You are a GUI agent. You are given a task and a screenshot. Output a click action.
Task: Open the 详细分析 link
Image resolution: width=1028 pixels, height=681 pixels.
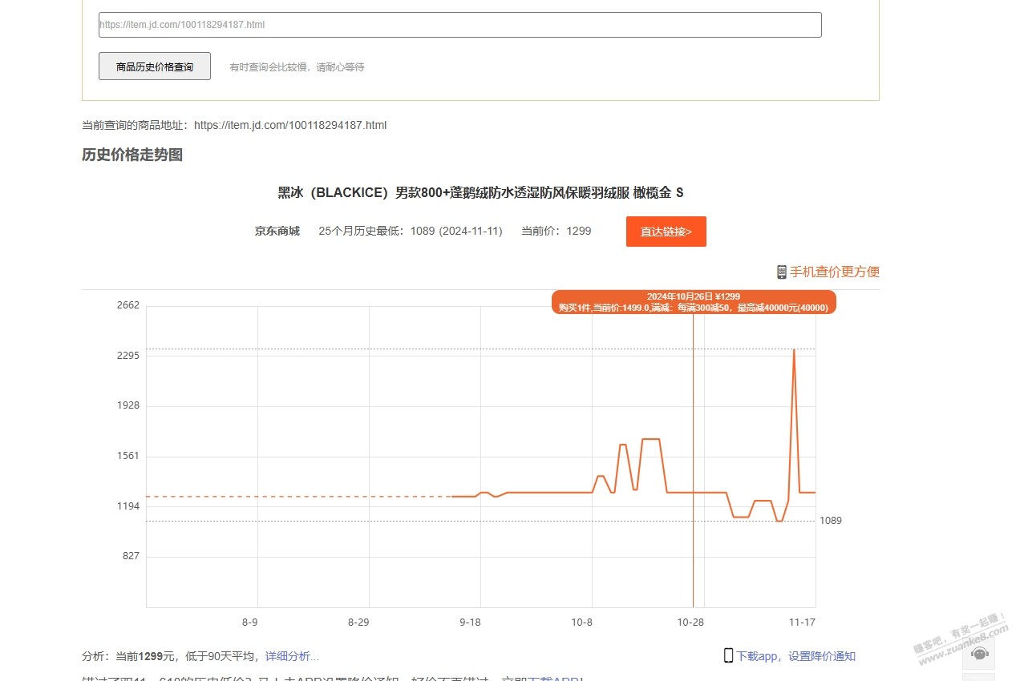(292, 656)
